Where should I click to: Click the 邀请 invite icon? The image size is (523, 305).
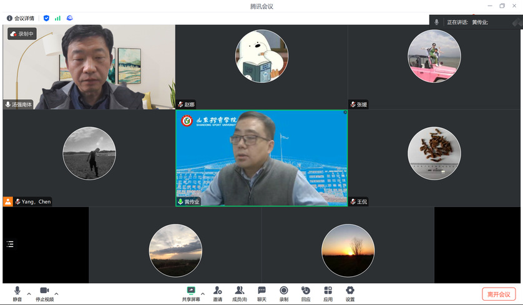217,291
